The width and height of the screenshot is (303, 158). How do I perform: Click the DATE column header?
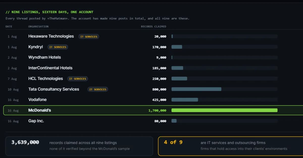[9, 26]
